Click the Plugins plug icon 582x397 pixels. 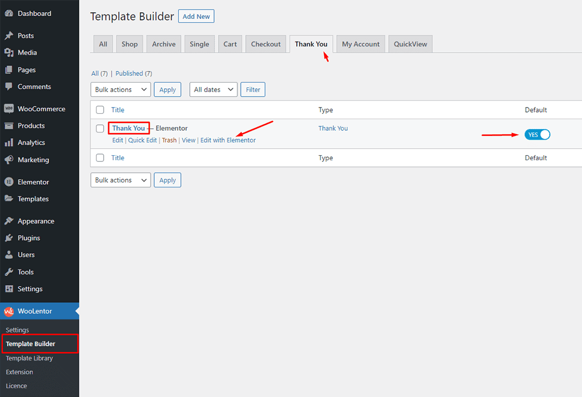9,238
